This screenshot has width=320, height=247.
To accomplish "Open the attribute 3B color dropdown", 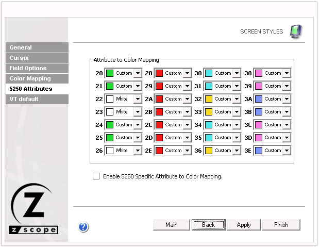I will pos(287,112).
